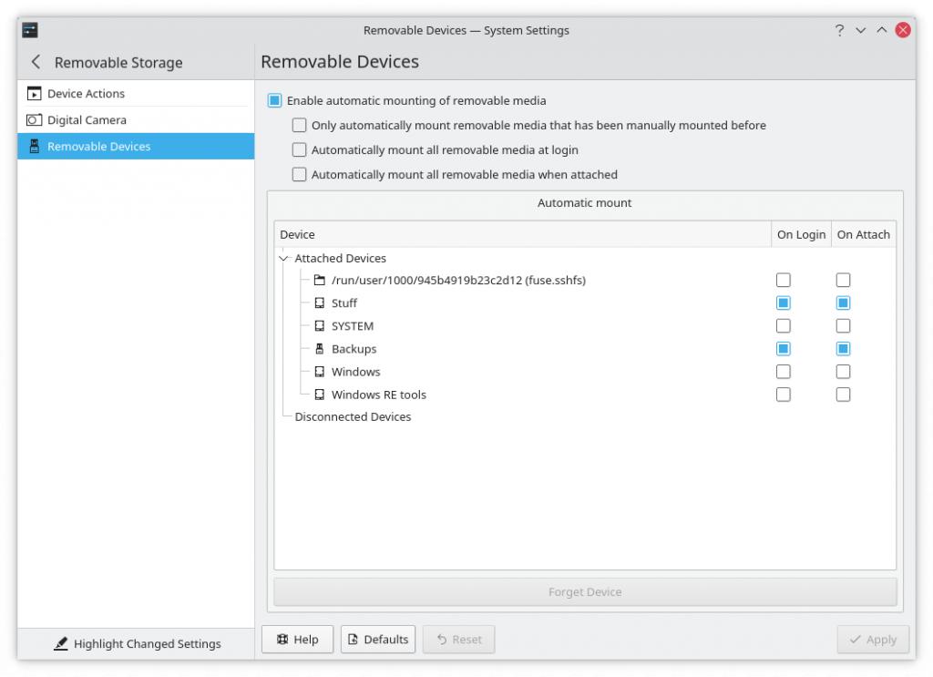Click the Backups USB drive icon
This screenshot has height=677, width=933.
click(x=319, y=349)
